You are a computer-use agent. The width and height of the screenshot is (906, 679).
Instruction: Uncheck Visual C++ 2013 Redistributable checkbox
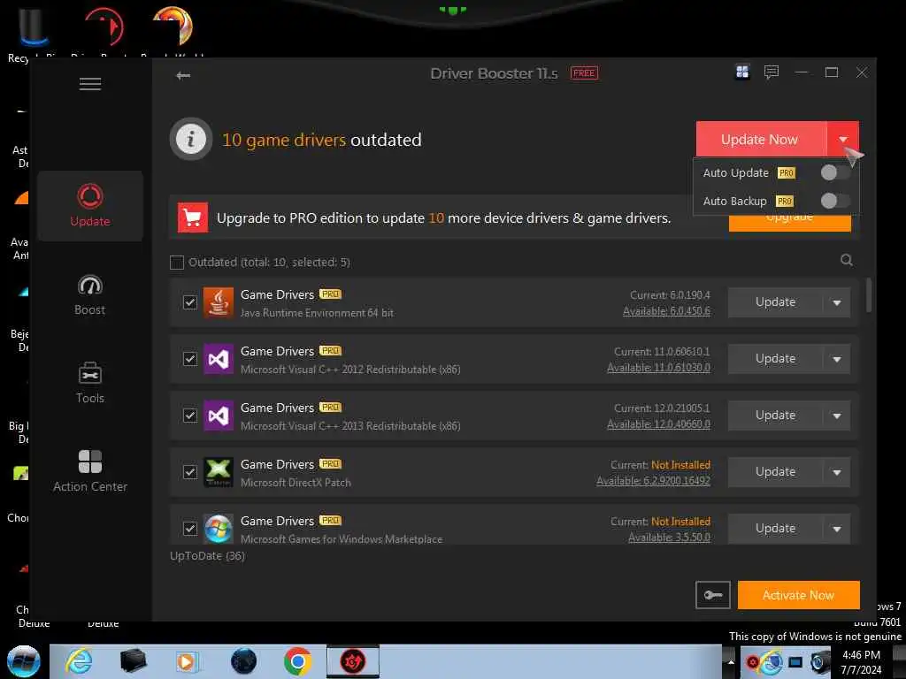point(190,416)
